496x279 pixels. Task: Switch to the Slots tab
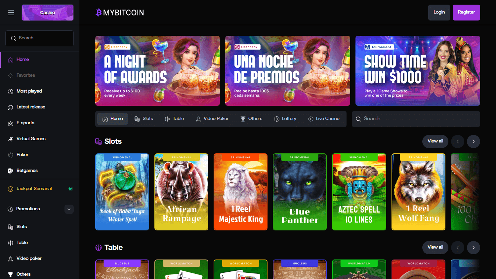[x=144, y=119]
